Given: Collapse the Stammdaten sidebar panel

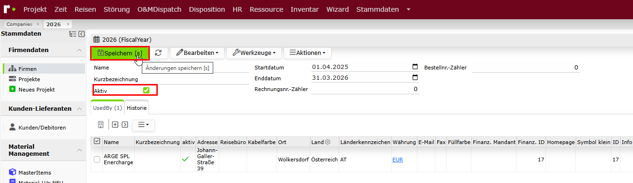Looking at the screenshot, I should [x=81, y=34].
